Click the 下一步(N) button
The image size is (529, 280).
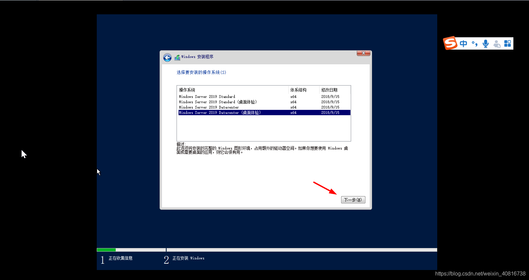353,200
